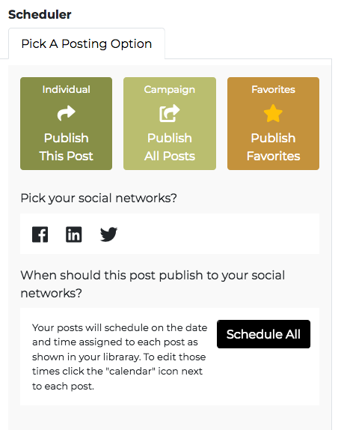Click the Individual tile label
The height and width of the screenshot is (430, 344).
(x=67, y=89)
